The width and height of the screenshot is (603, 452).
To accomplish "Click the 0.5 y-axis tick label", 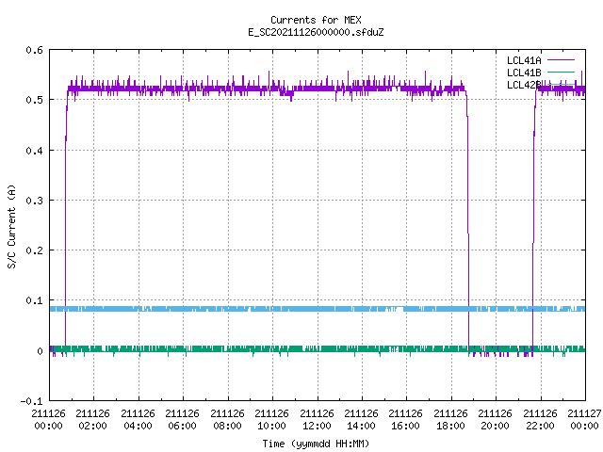I will pyautogui.click(x=34, y=100).
